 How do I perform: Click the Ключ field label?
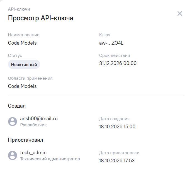coord(105,35)
